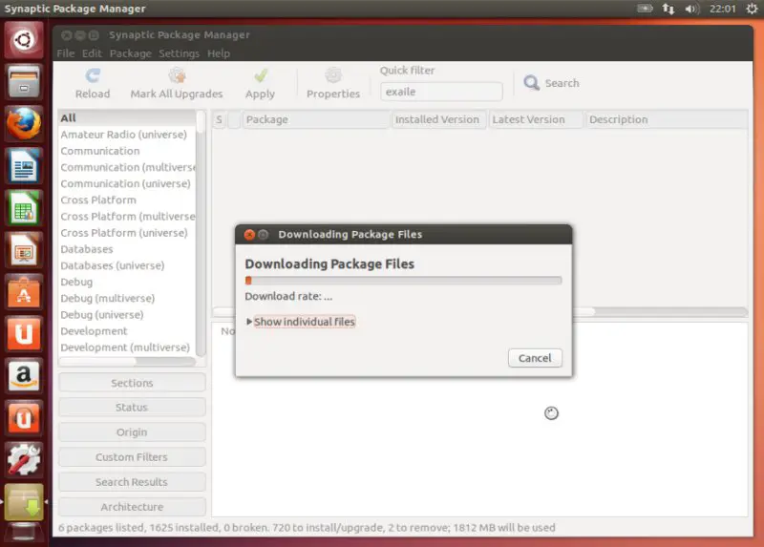Open Amazon launcher icon

click(x=23, y=376)
